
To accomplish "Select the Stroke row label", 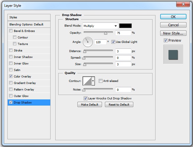I will 18,50.
